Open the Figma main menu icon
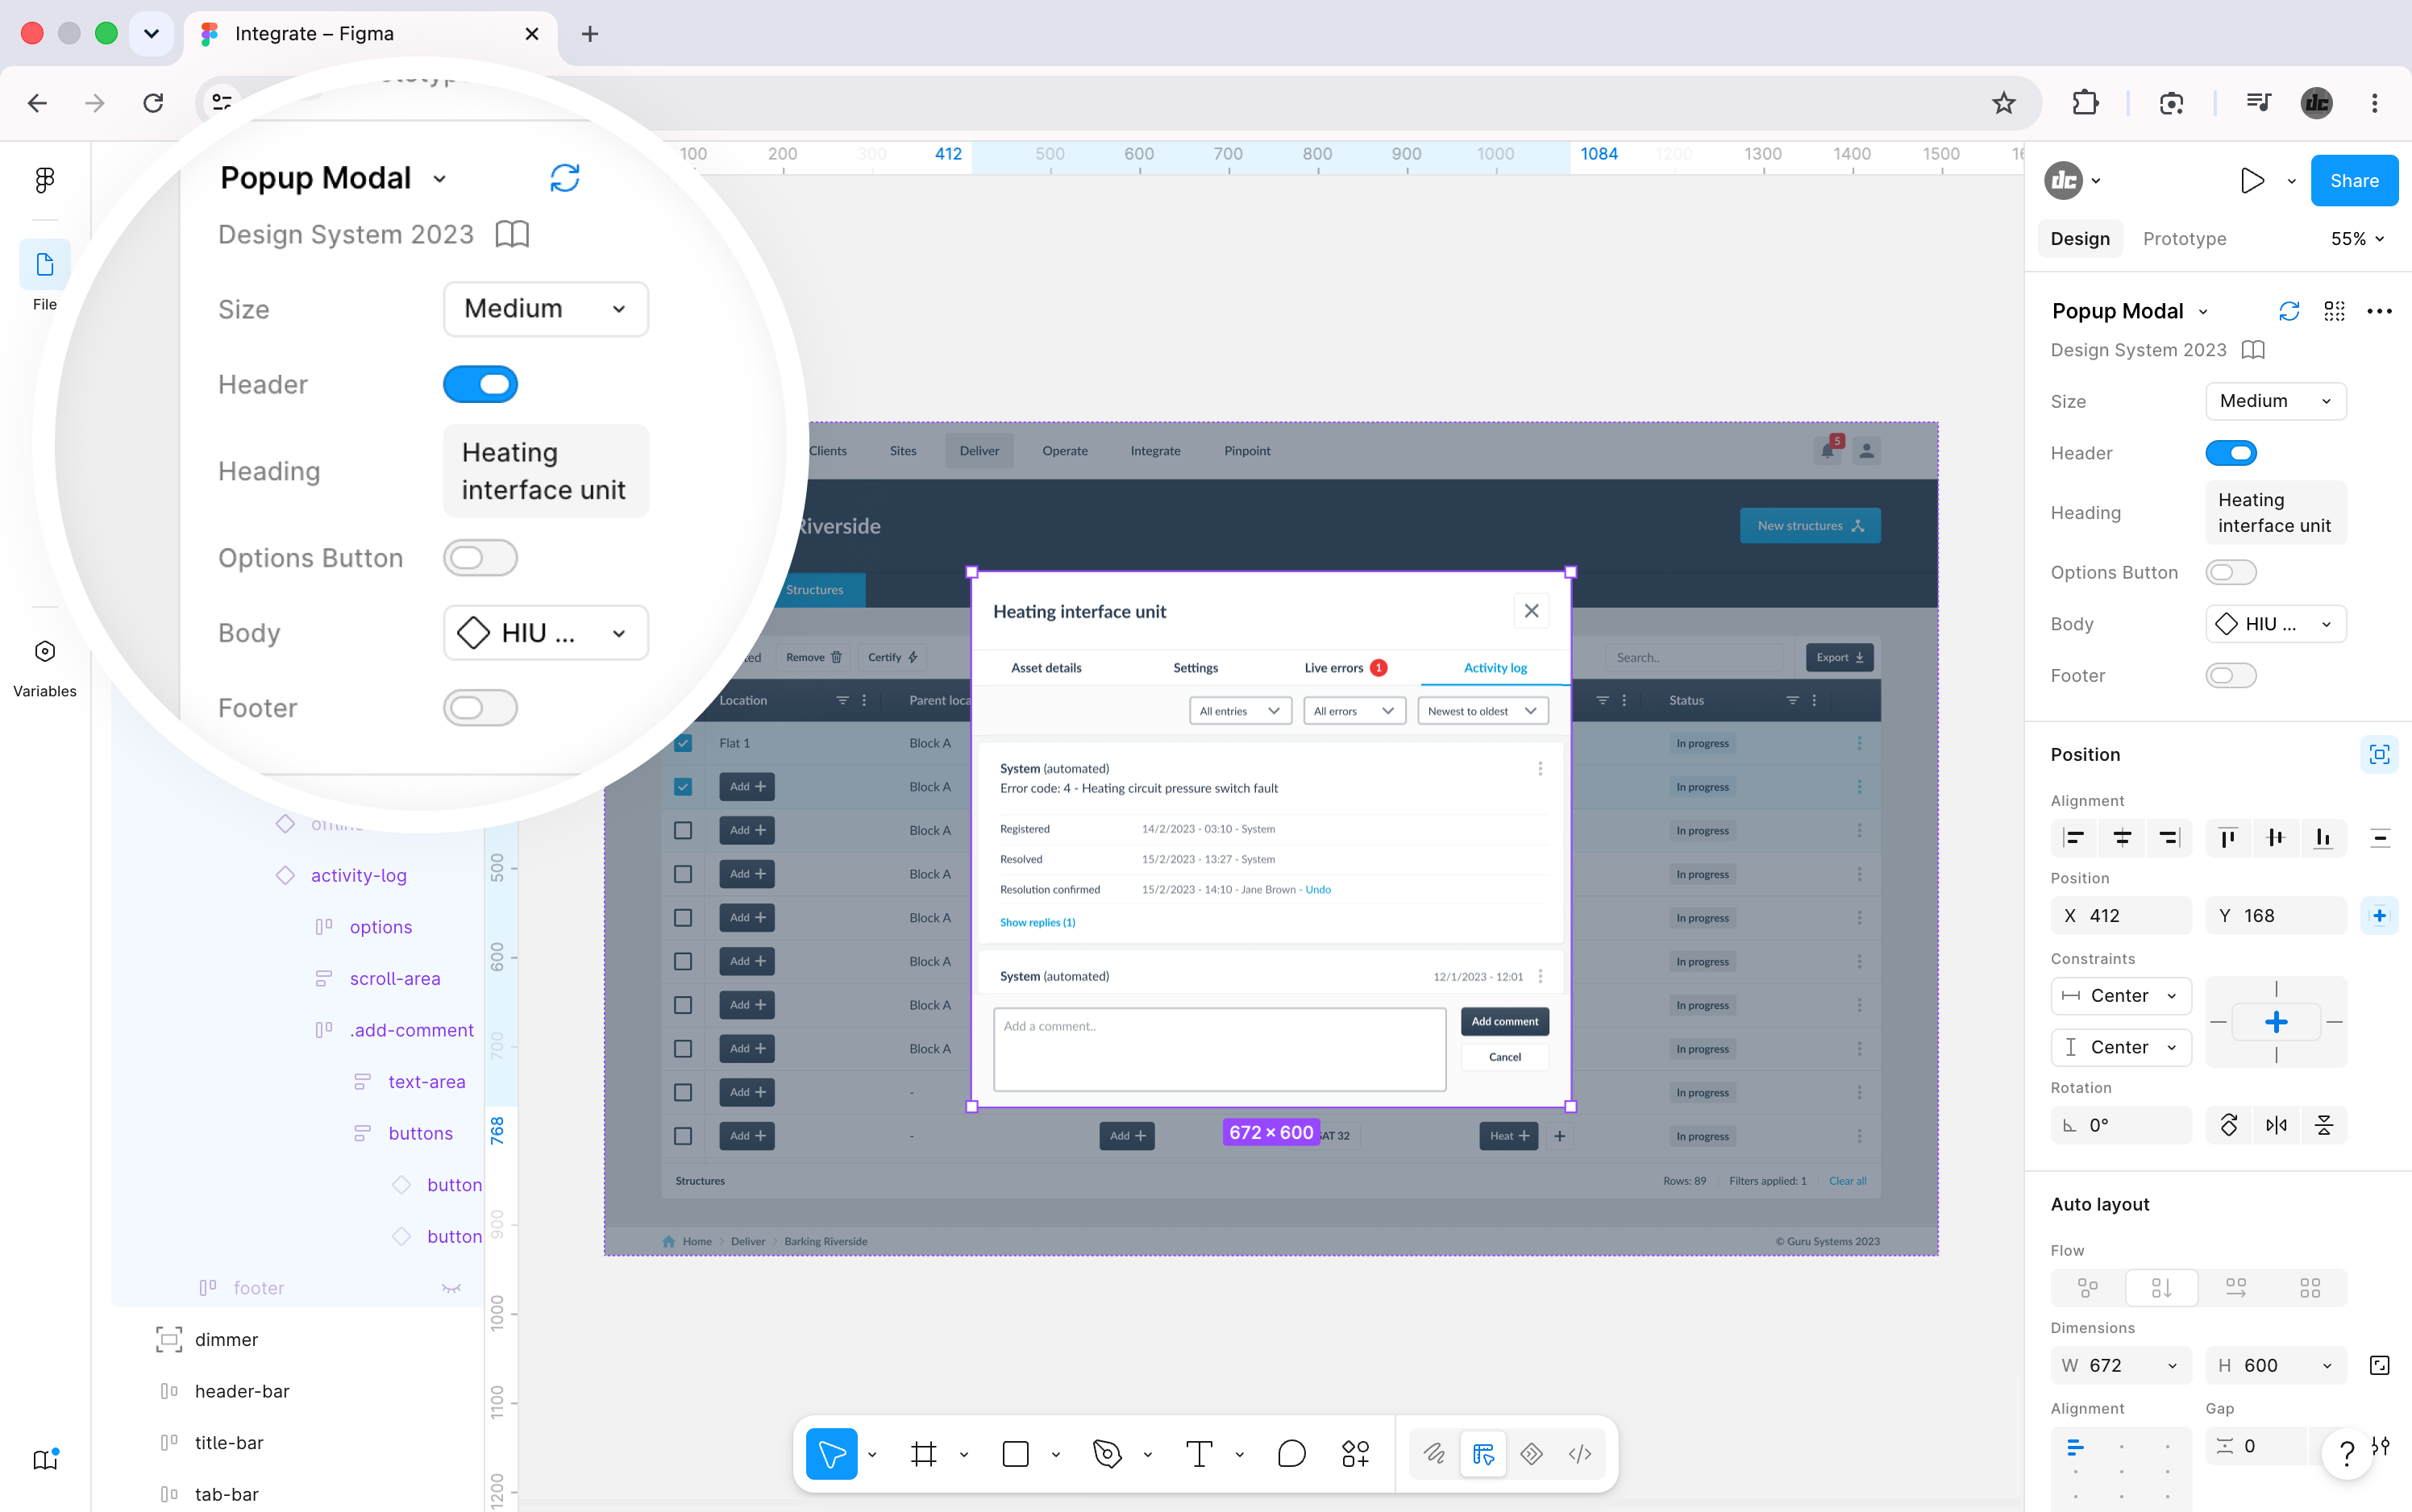The image size is (2412, 1512). click(45, 180)
